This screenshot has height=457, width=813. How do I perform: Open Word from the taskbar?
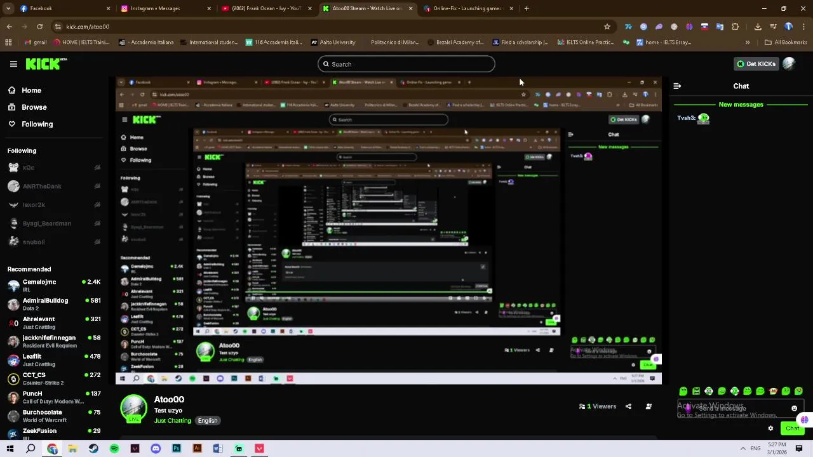[218, 449]
